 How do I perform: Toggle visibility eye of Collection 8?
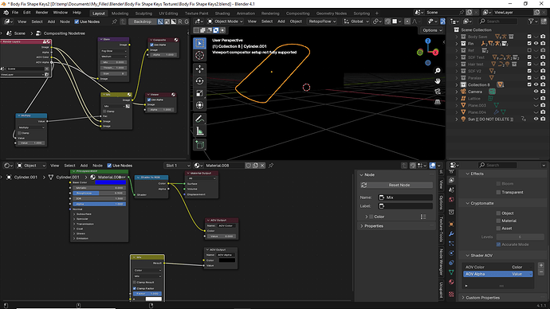(536, 84)
